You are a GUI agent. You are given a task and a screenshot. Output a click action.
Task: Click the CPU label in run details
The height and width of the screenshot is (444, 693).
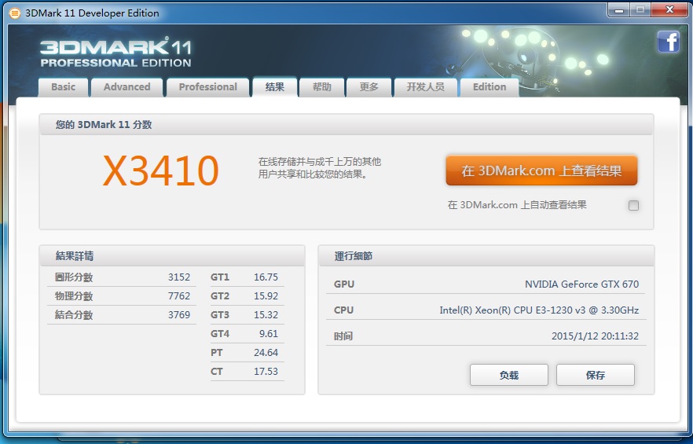[x=343, y=310]
